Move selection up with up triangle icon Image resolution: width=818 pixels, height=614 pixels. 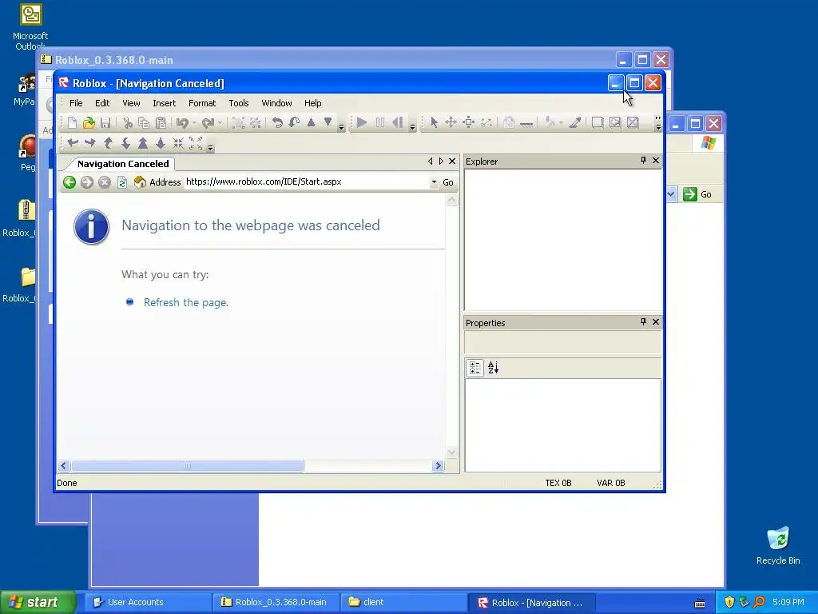311,122
